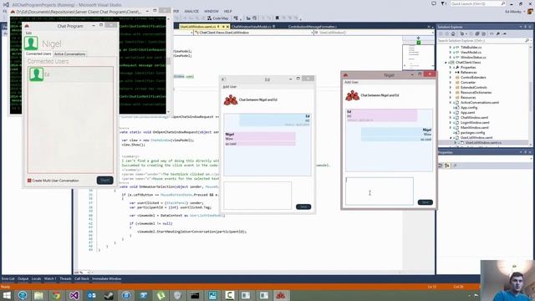535x301 pixels.
Task: Expand the ControlExtenders folder
Action: pos(451,78)
